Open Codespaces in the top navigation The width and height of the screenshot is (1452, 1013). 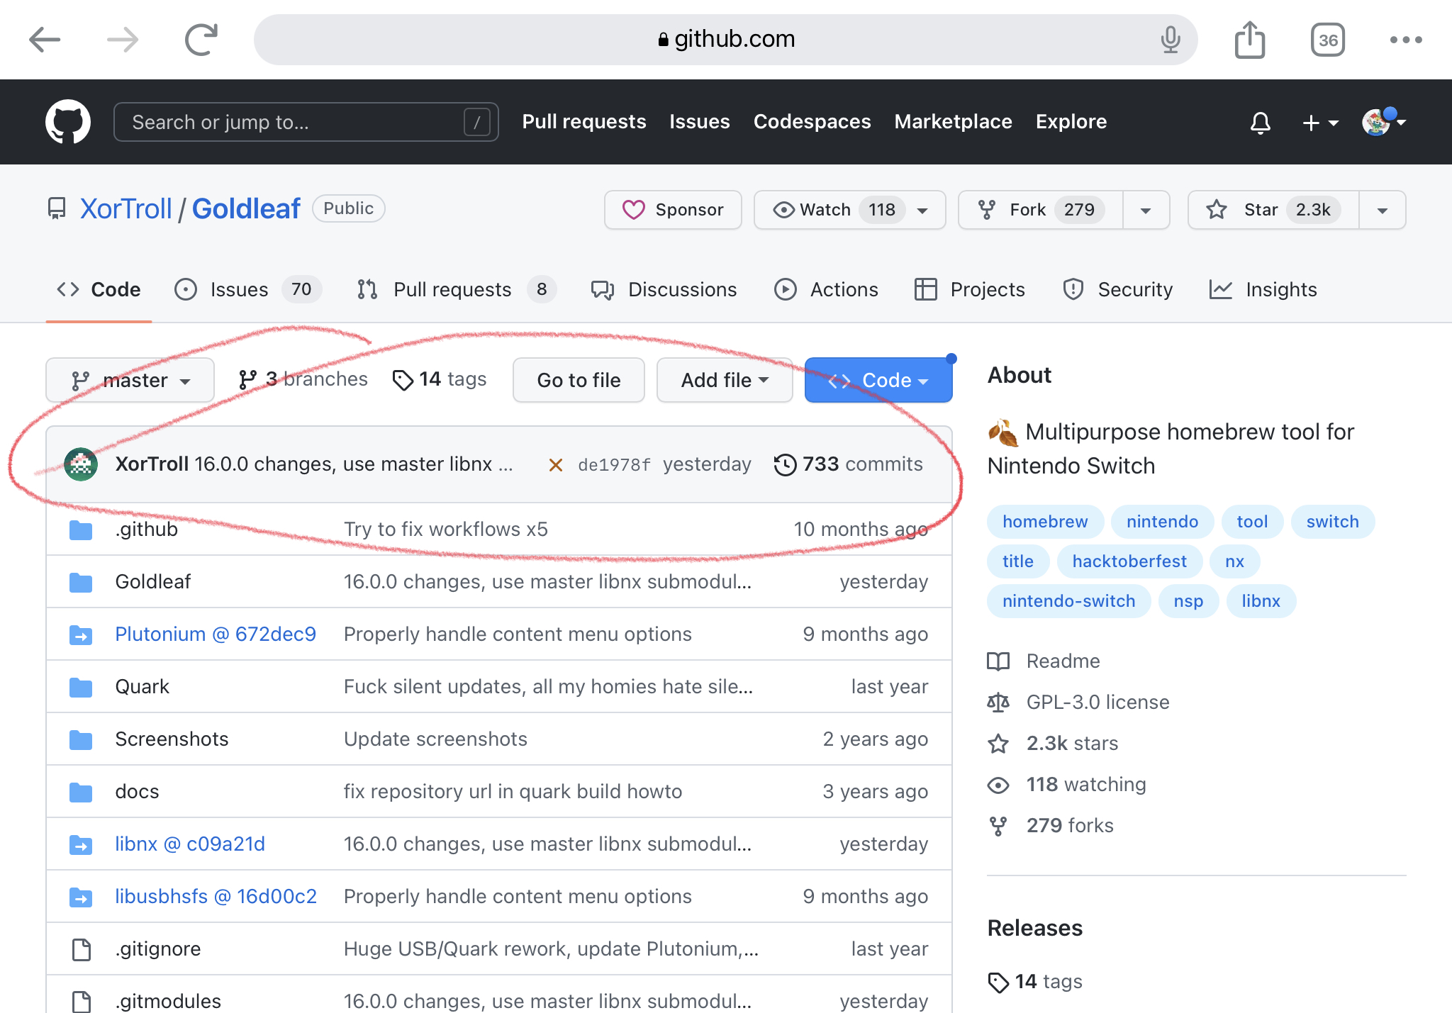812,122
